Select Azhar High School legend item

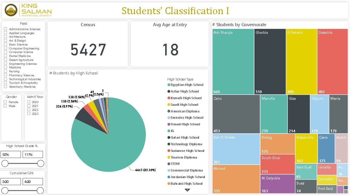click(x=183, y=91)
